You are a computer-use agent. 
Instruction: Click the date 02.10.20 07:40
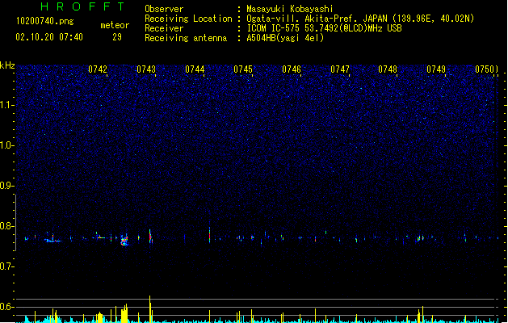point(49,37)
